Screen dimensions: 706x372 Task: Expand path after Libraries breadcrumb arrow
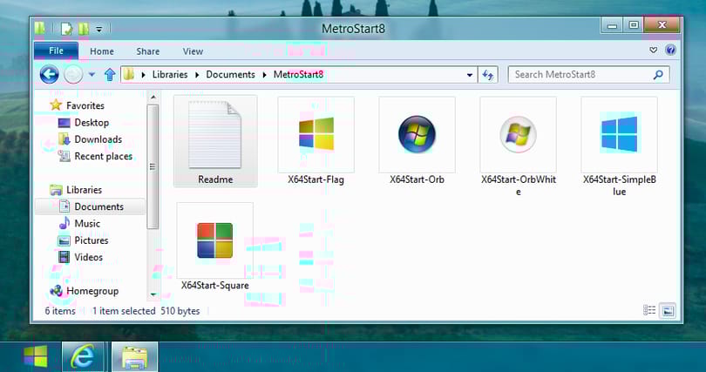click(197, 75)
